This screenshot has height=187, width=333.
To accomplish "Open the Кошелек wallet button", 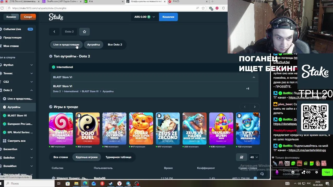I will [x=168, y=17].
